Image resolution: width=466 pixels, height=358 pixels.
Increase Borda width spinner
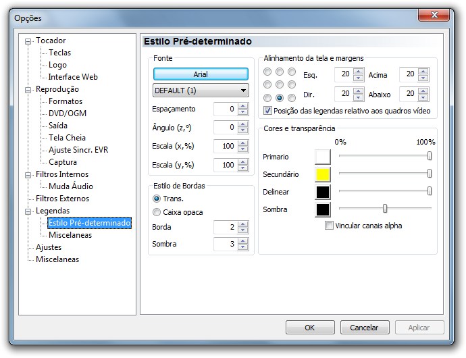pyautogui.click(x=243, y=224)
